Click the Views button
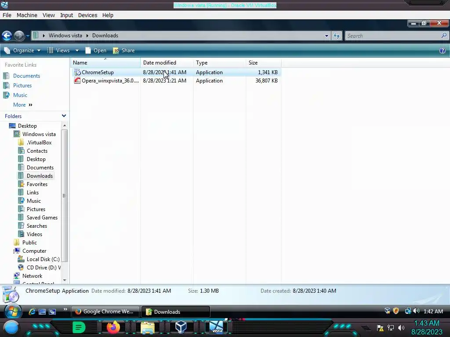Screen dimensions: 450x337 click(59, 50)
